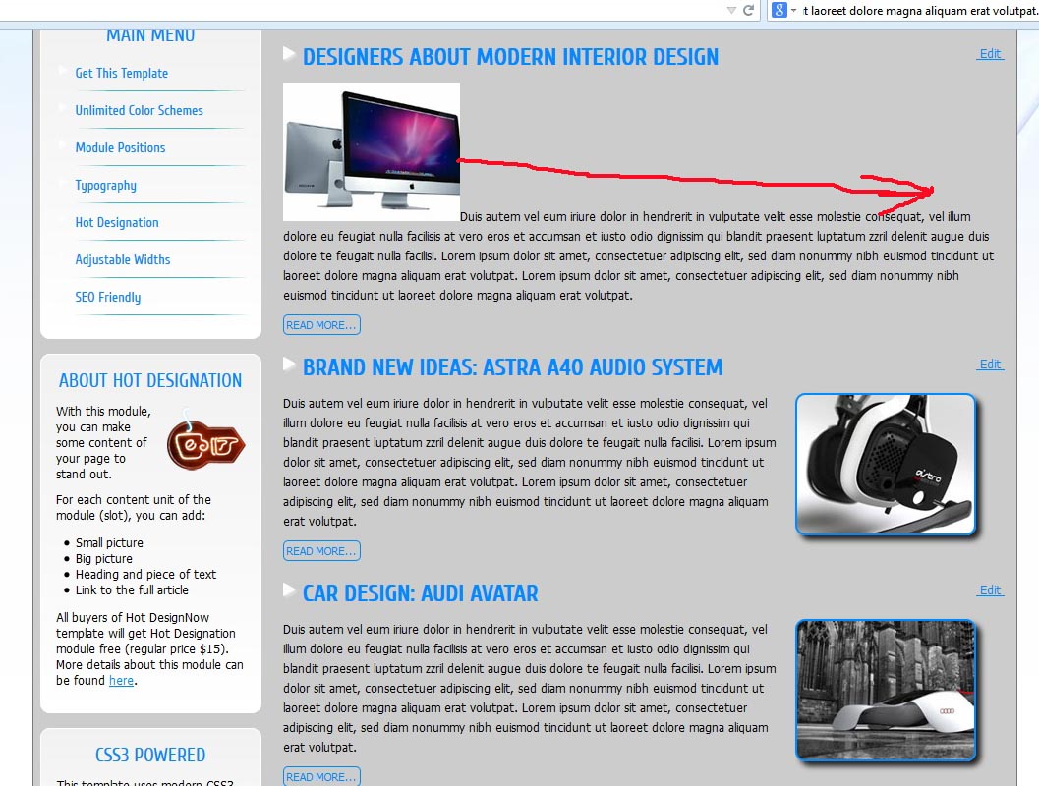The height and width of the screenshot is (786, 1039).
Task: Click Edit link for Designers article
Action: [x=990, y=54]
